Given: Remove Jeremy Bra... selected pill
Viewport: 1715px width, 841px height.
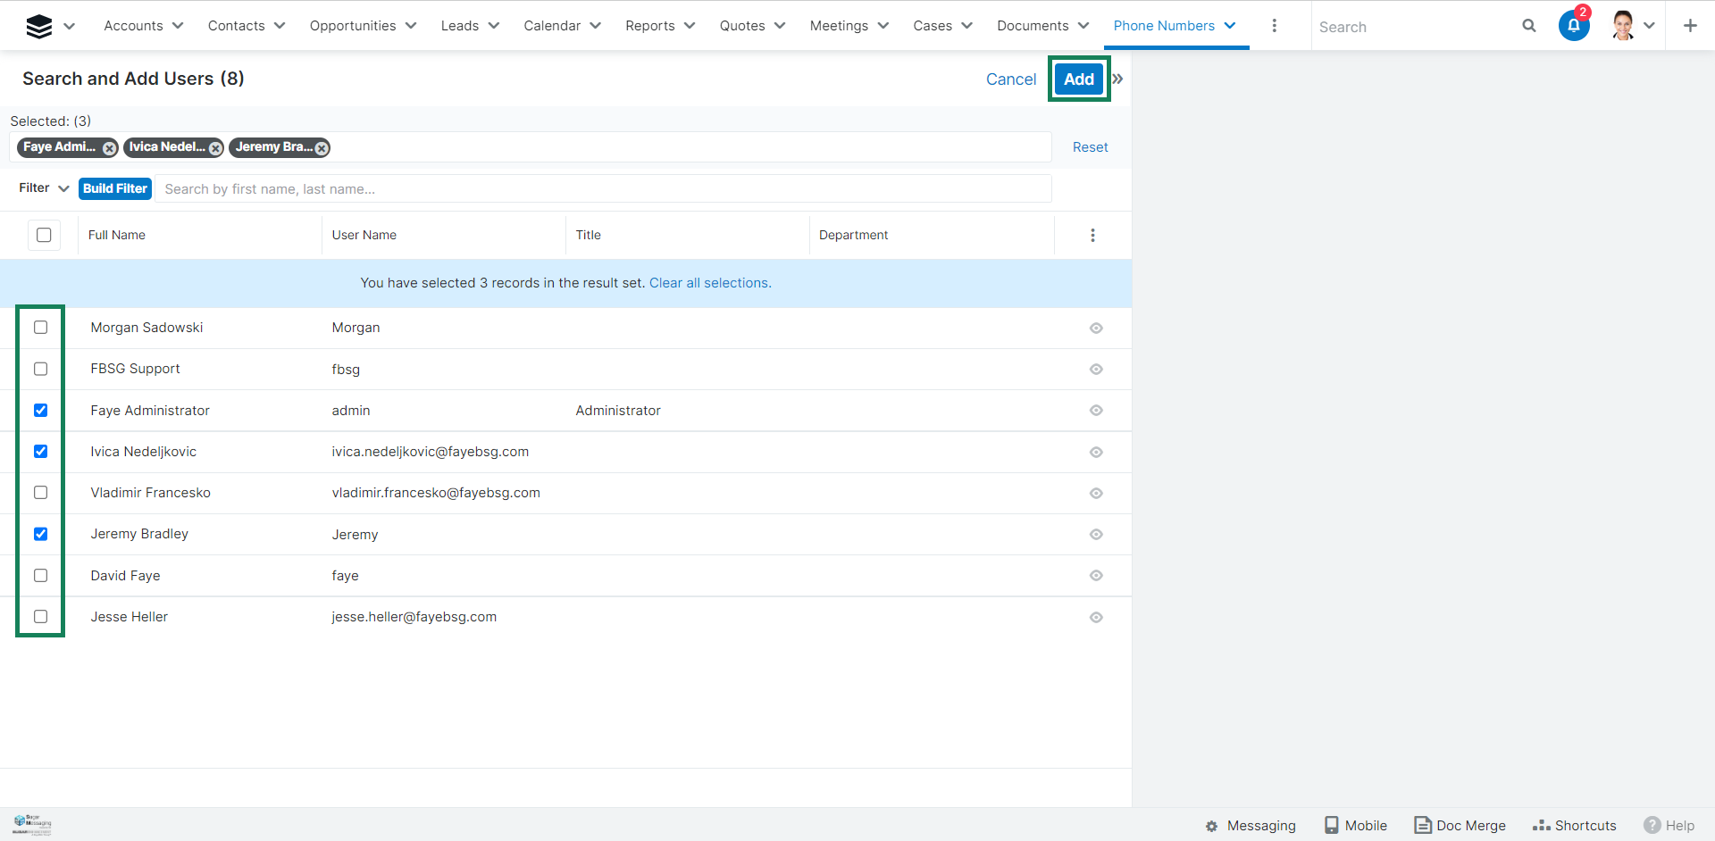Looking at the screenshot, I should [322, 148].
